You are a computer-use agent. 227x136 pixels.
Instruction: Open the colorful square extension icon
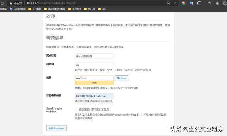[x=184, y=3]
